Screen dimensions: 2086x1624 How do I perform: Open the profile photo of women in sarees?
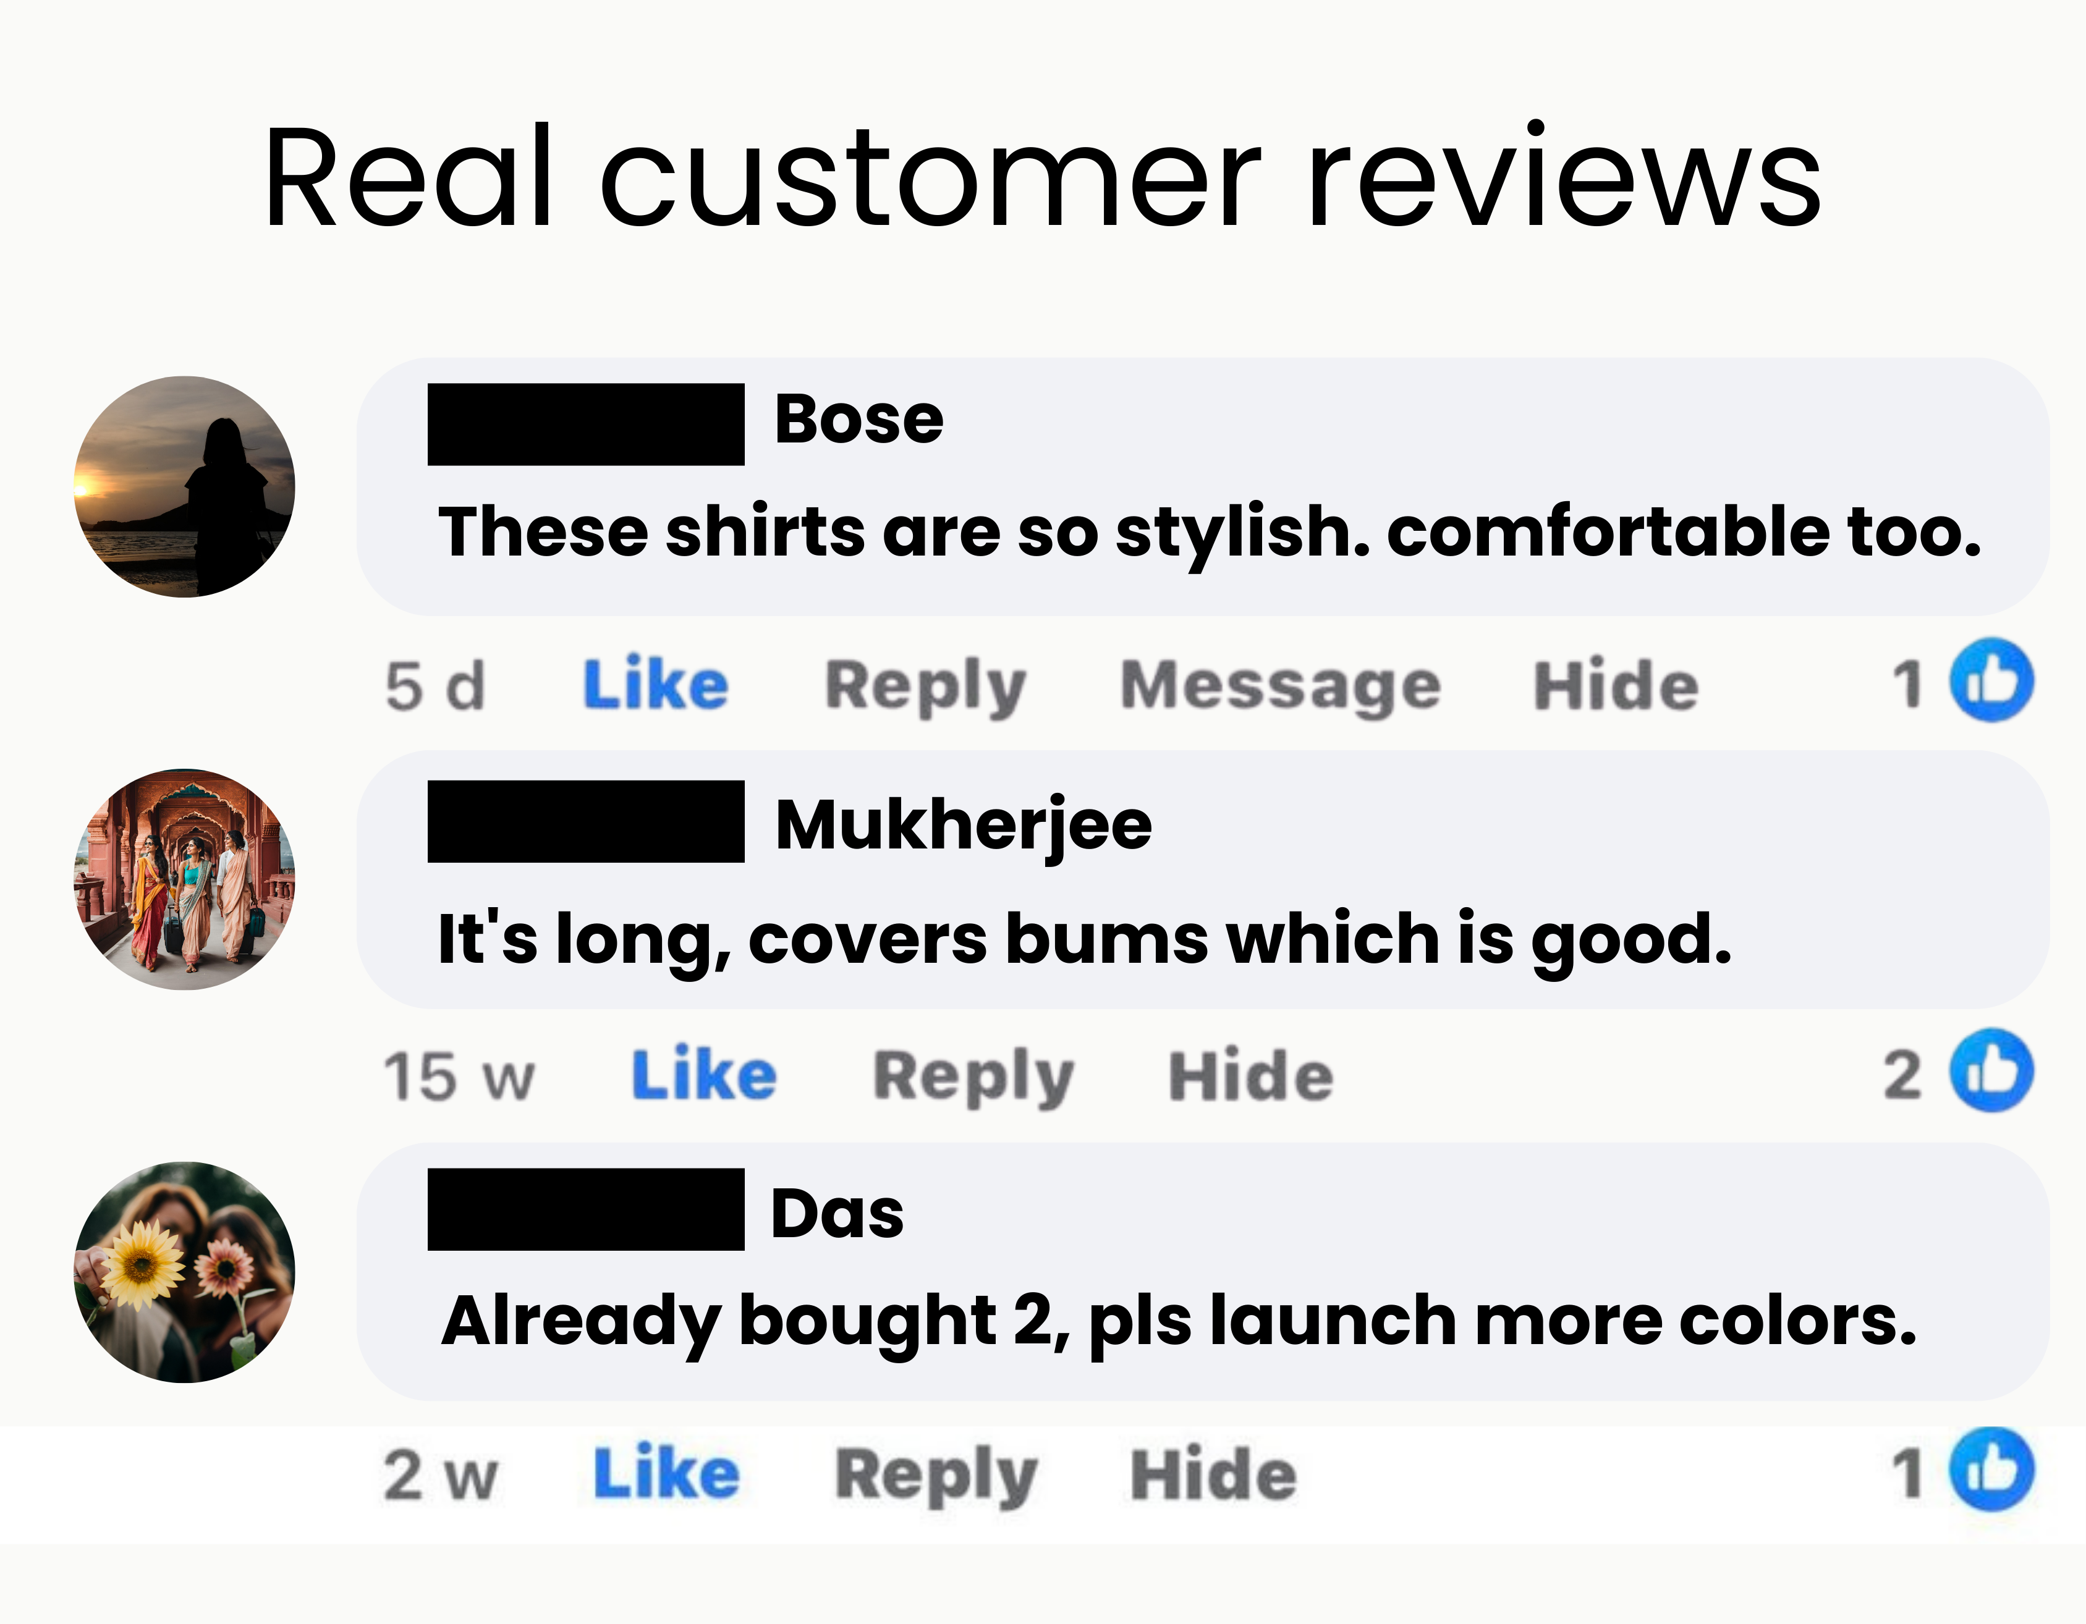click(184, 879)
